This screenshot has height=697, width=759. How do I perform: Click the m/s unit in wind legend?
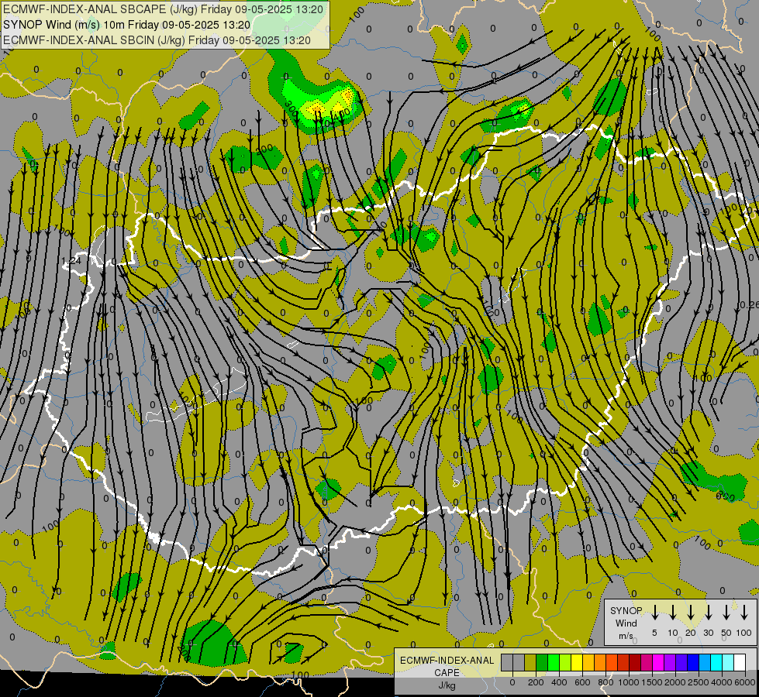[x=626, y=636]
